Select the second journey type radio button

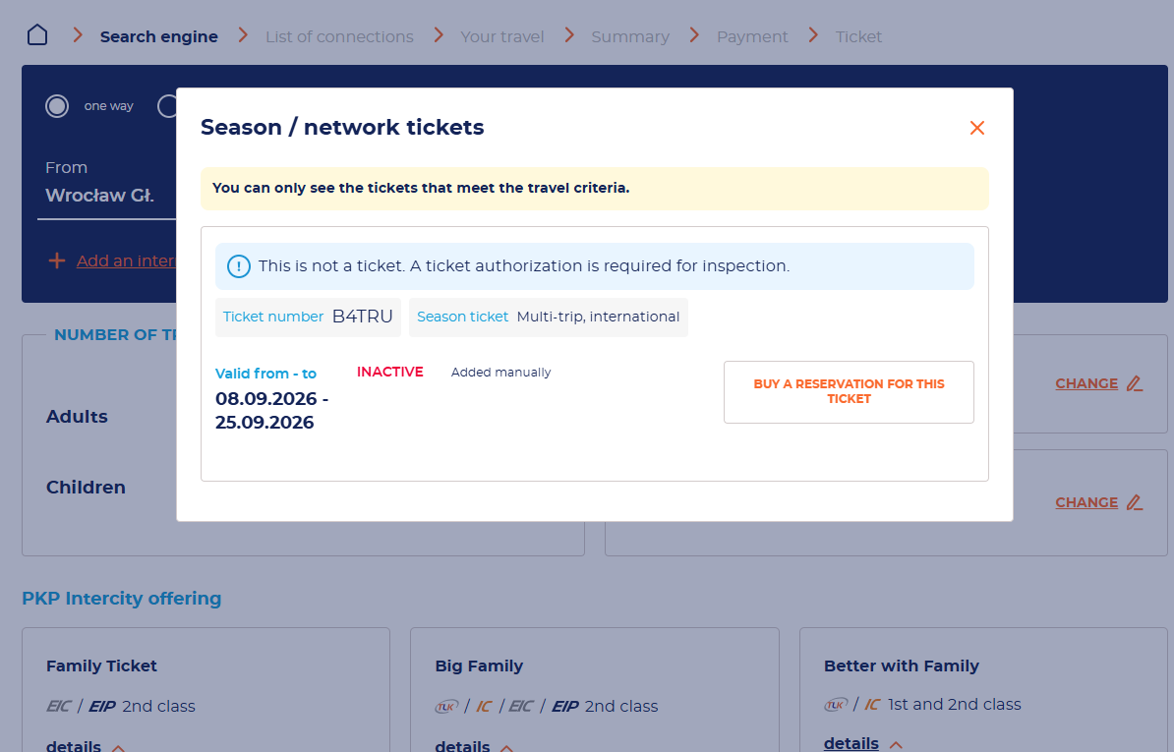[x=167, y=106]
